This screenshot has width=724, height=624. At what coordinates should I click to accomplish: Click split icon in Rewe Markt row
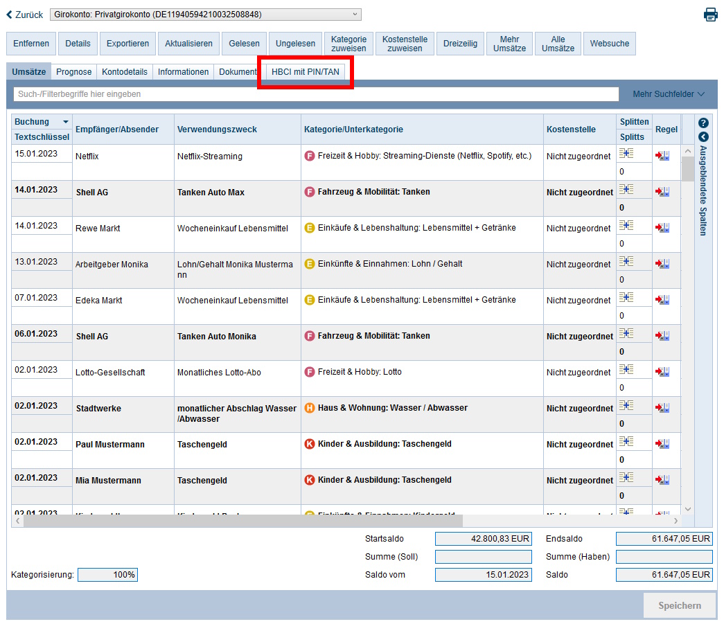click(x=626, y=225)
